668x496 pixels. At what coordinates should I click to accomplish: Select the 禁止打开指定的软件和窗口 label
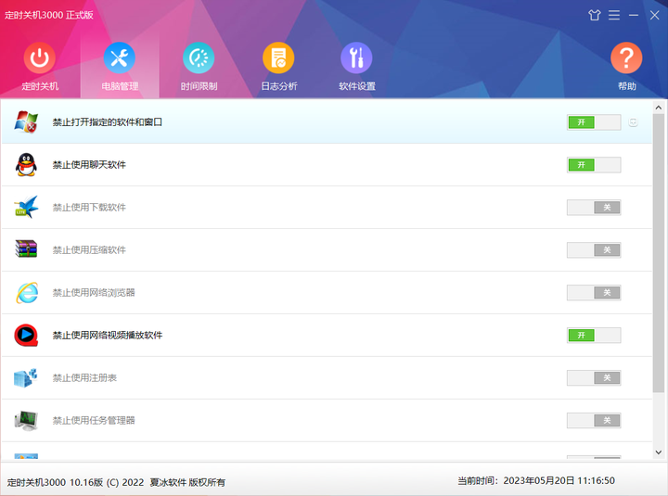[108, 122]
